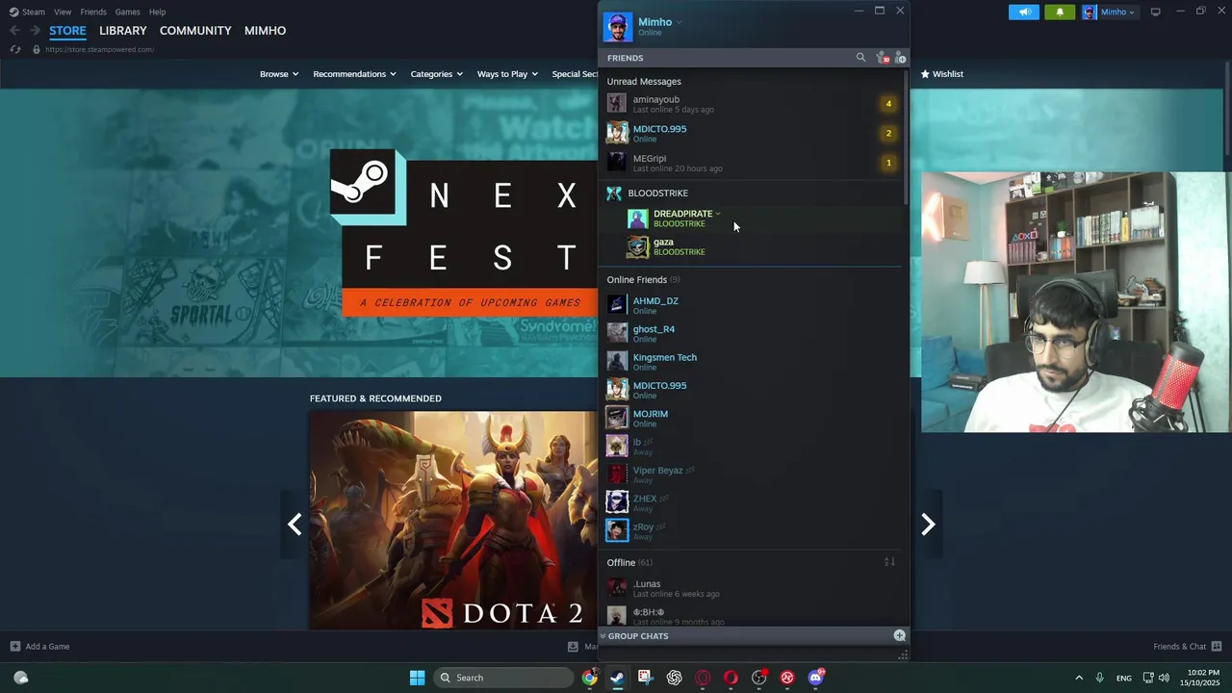Screen dimensions: 1232x693
Task: Search friends with the magnifier icon
Action: 860,58
